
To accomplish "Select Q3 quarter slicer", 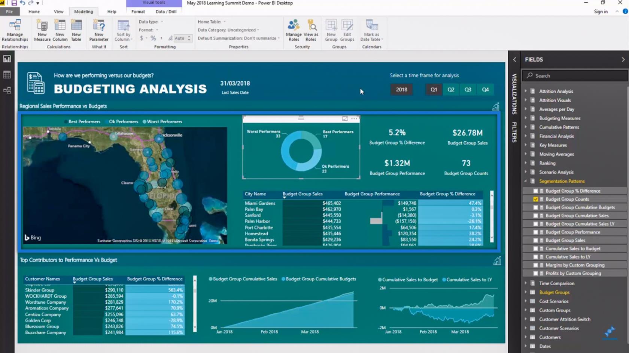I will (x=468, y=90).
